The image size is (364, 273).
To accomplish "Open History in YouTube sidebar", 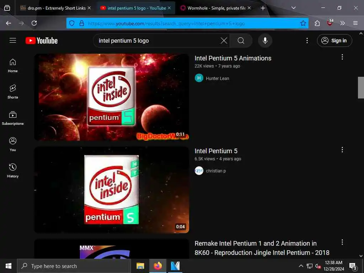I will (x=13, y=171).
